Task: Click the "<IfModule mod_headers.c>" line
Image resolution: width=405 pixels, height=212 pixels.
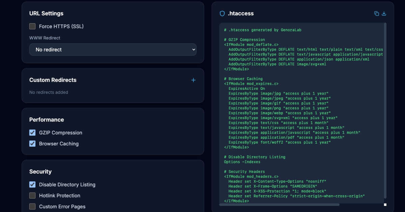Action: [251, 176]
